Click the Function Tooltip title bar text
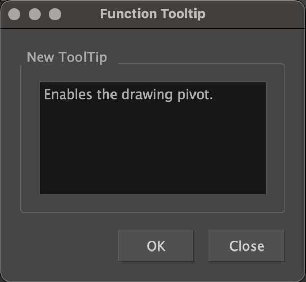 coord(153,14)
